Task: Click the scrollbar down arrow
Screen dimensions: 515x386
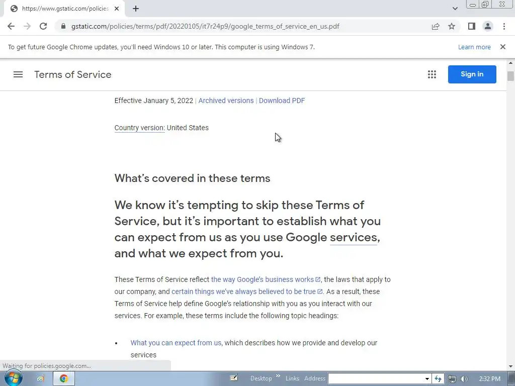Action: [x=510, y=366]
